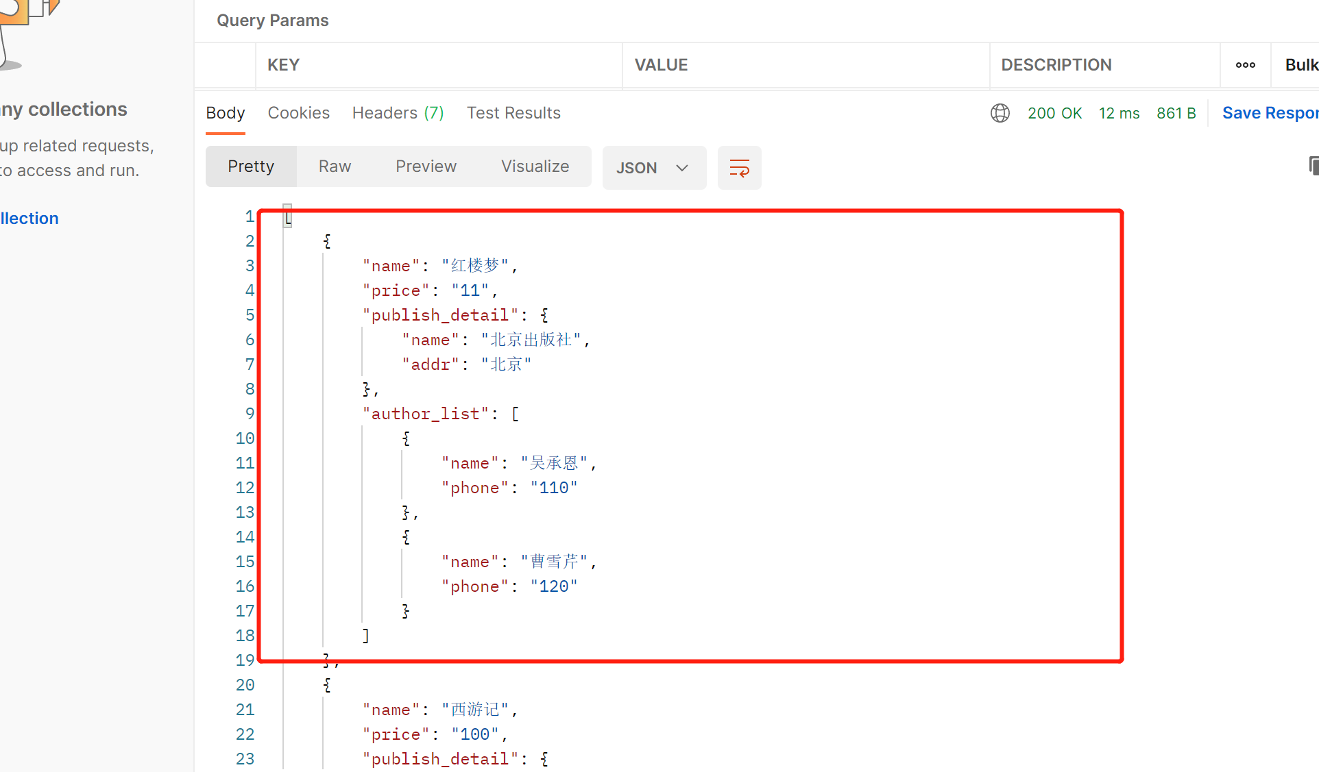Click the copy response icon
The height and width of the screenshot is (772, 1319).
pos(1313,166)
